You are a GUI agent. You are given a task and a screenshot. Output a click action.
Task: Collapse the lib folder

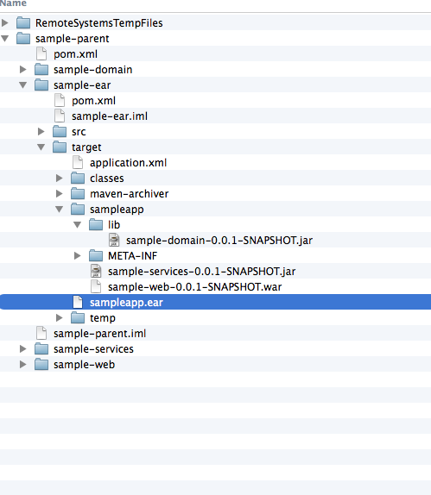point(78,225)
